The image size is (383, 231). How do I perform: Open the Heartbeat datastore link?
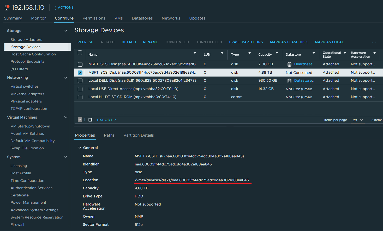click(303, 64)
